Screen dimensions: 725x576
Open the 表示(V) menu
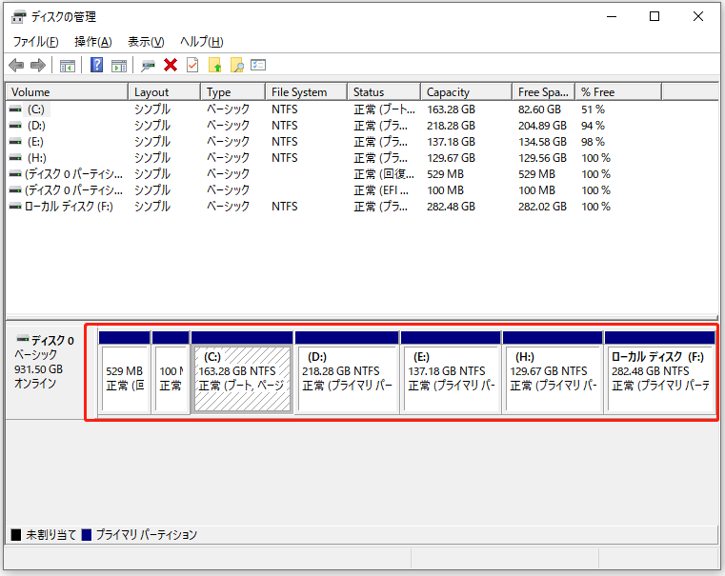146,42
